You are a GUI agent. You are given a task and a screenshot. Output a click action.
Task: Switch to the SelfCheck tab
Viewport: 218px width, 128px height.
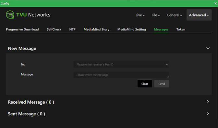tap(54, 29)
